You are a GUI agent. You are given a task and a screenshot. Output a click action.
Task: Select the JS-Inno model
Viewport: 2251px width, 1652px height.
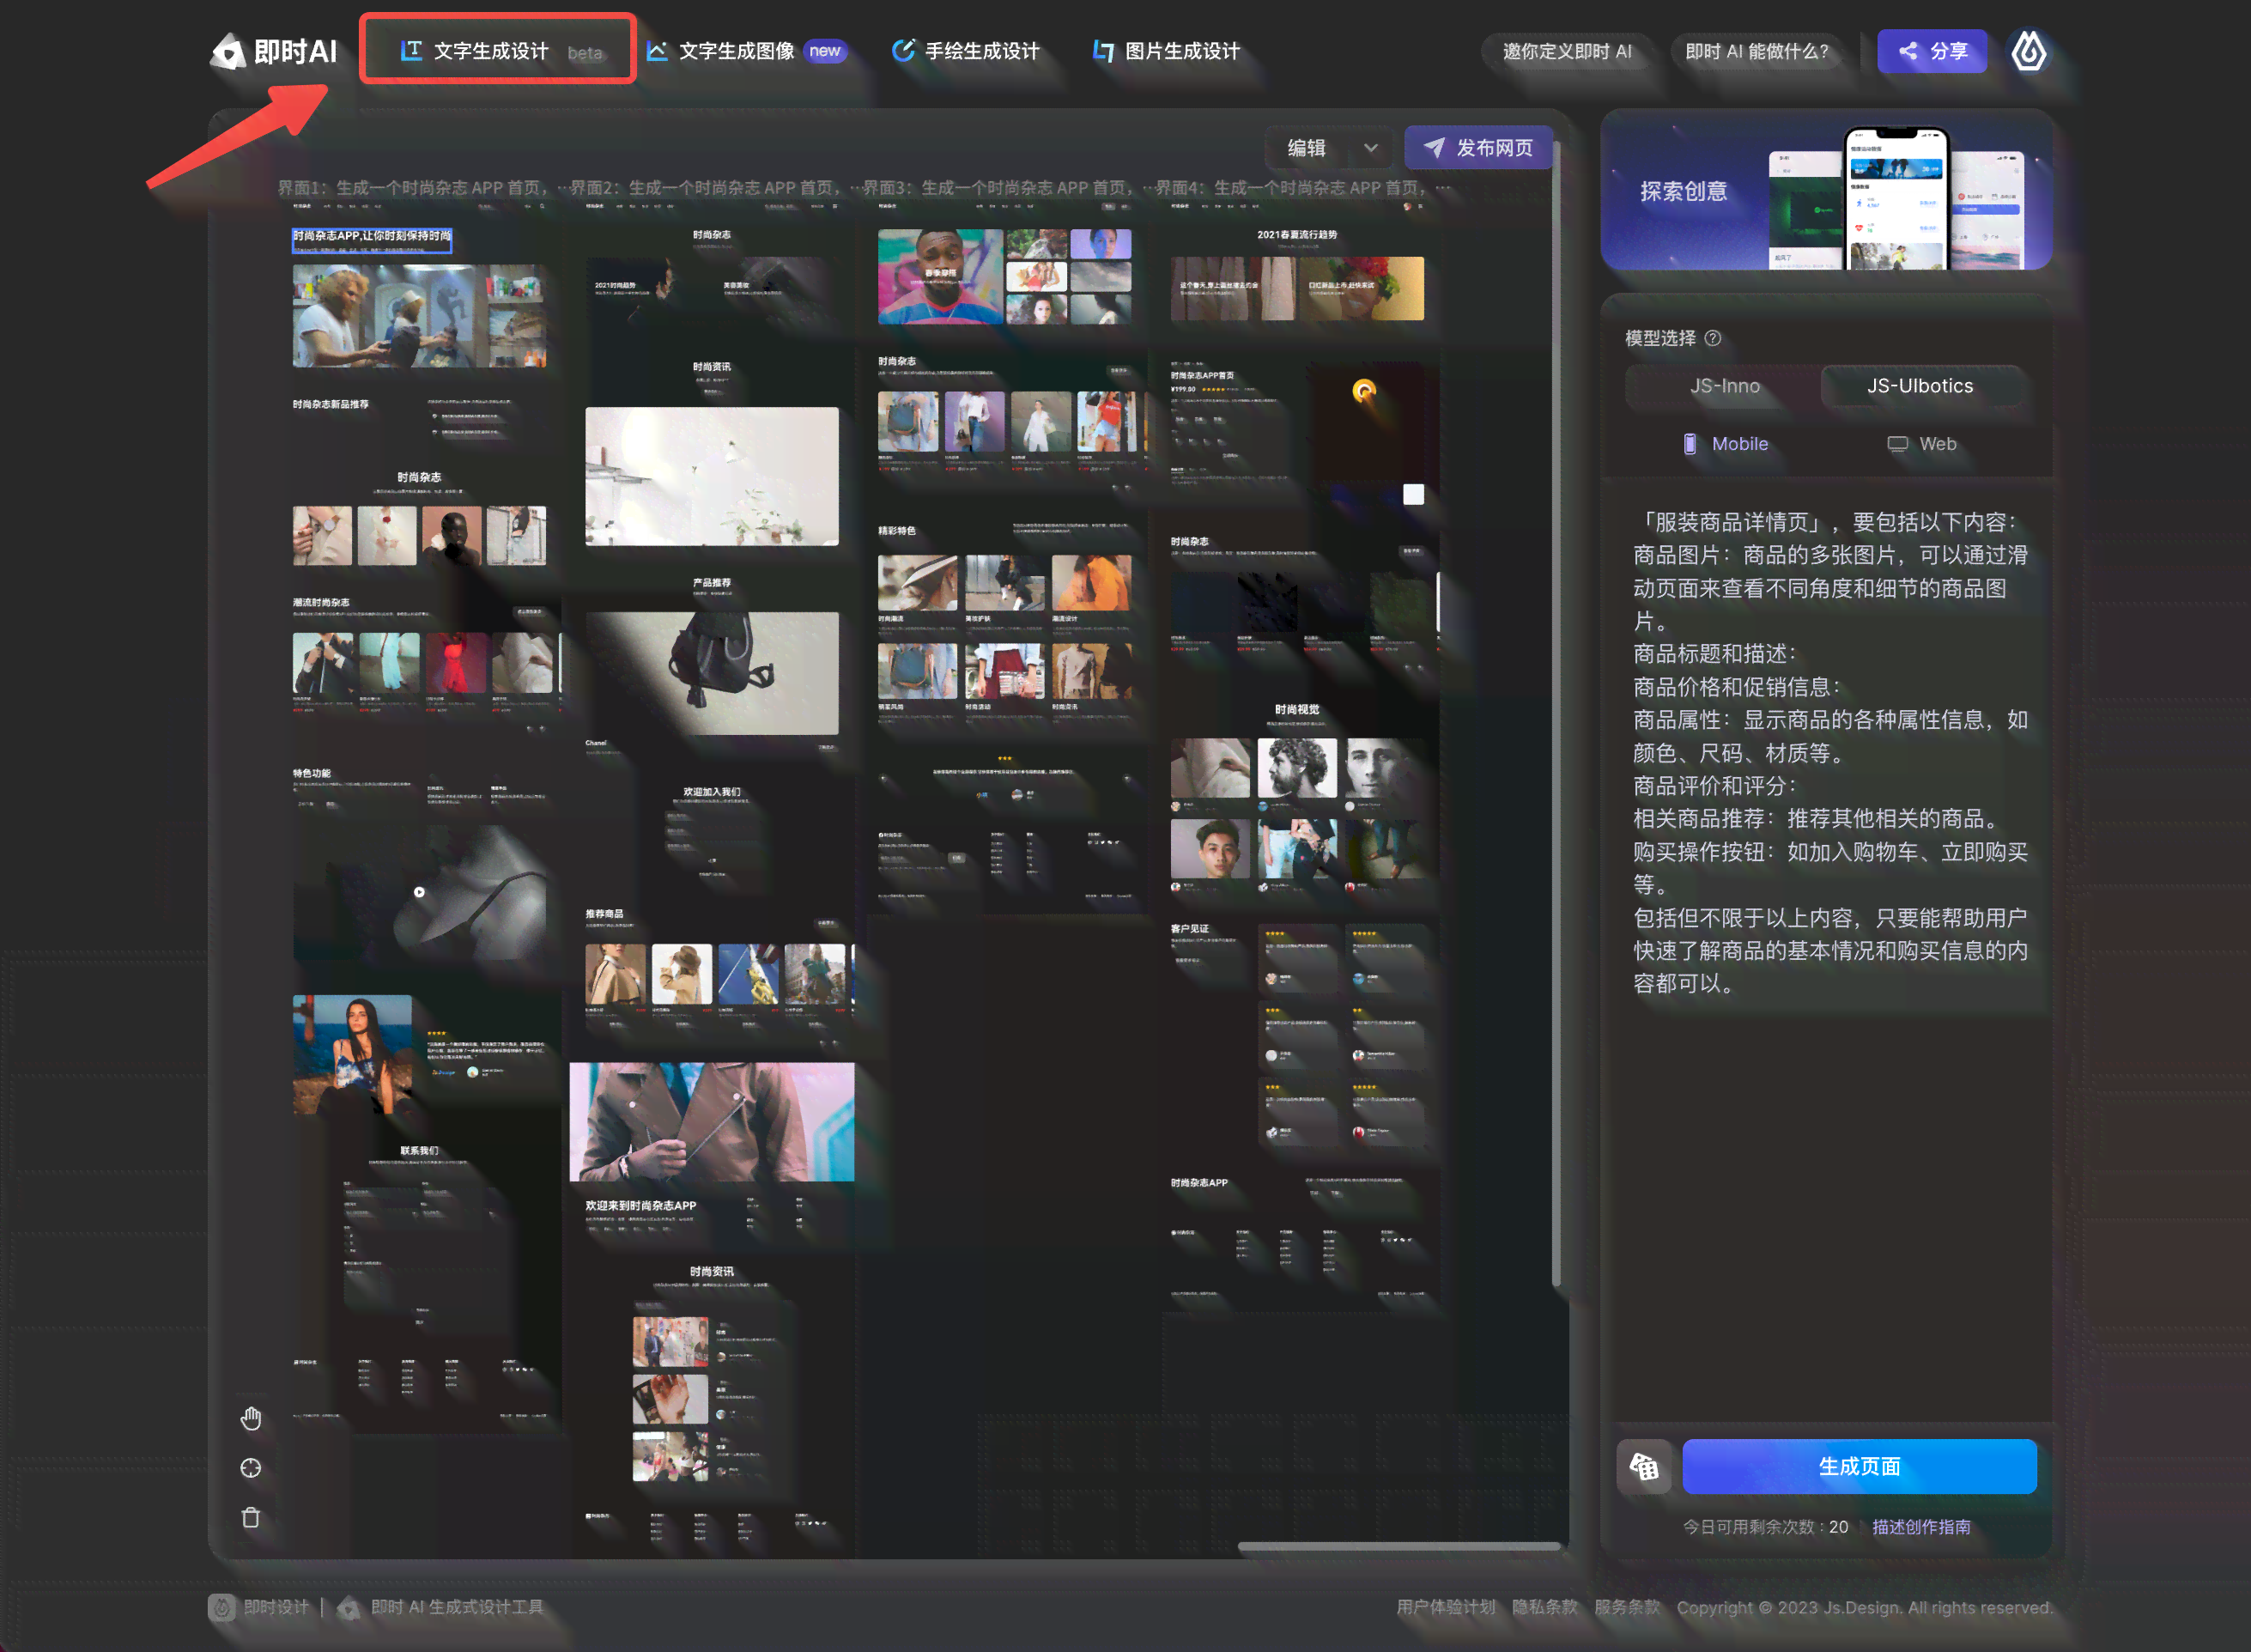click(x=1724, y=386)
